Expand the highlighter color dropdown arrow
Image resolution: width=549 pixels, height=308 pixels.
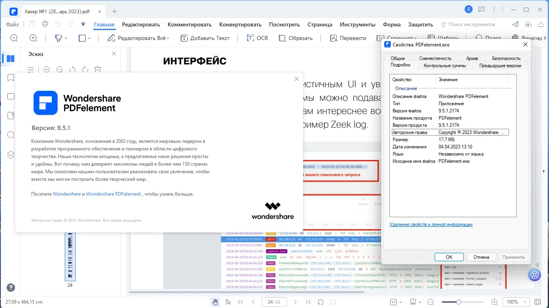click(x=66, y=38)
